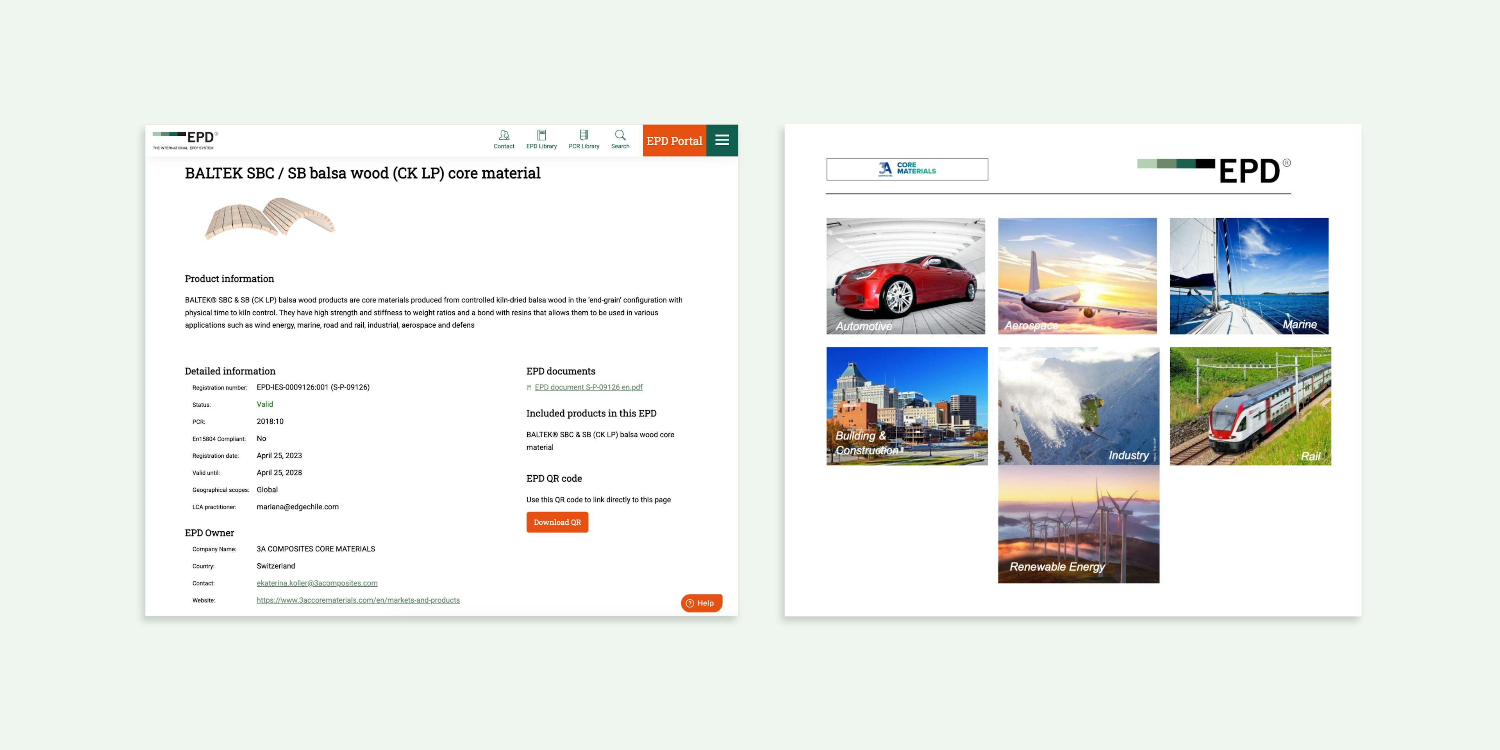Select the Automotive market image
Screen dimensions: 1500x750
coord(905,276)
